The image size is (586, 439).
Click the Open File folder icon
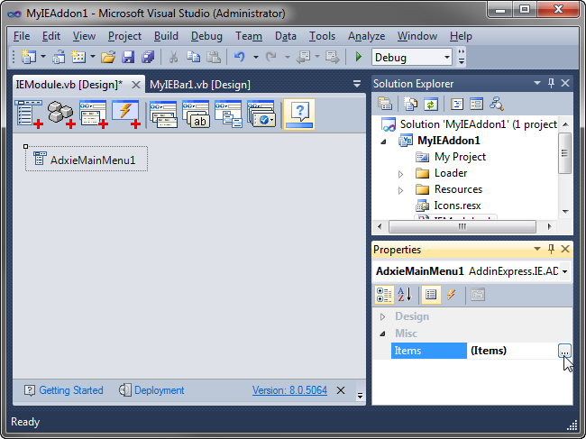coord(108,57)
